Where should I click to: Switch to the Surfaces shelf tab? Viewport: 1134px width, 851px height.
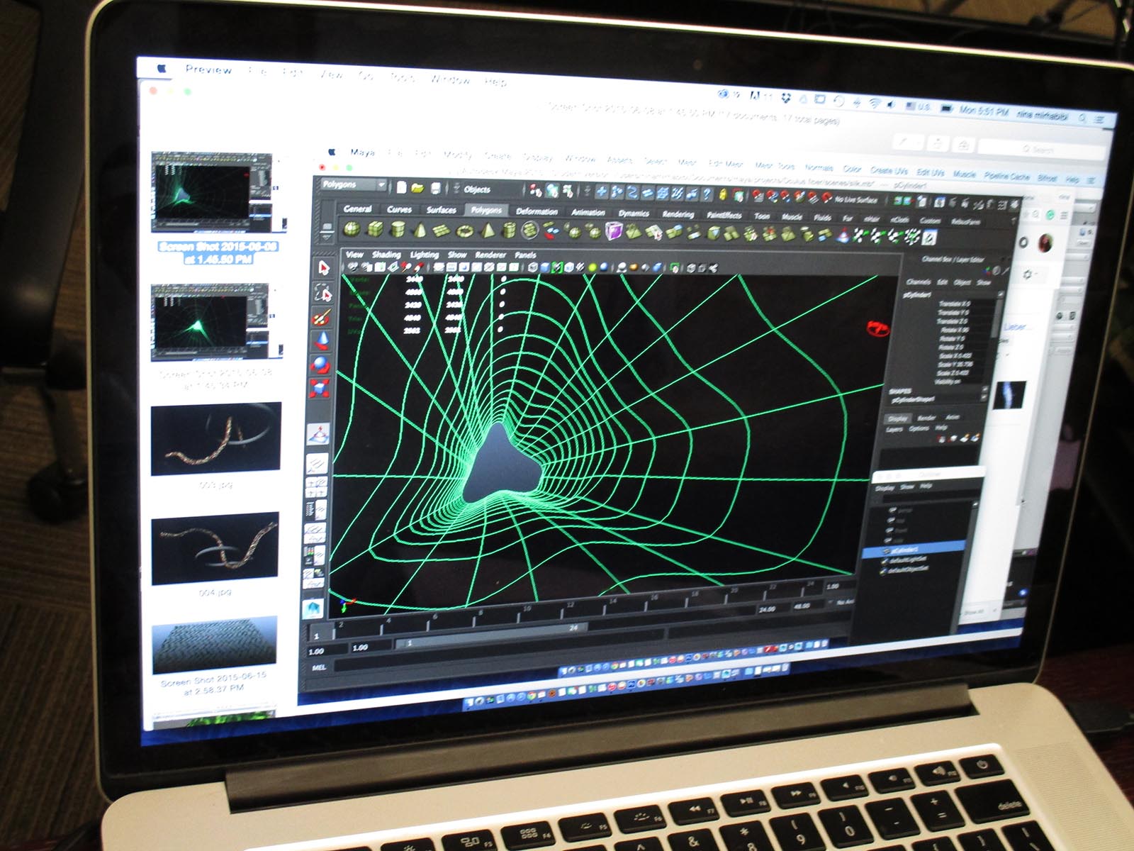point(441,210)
